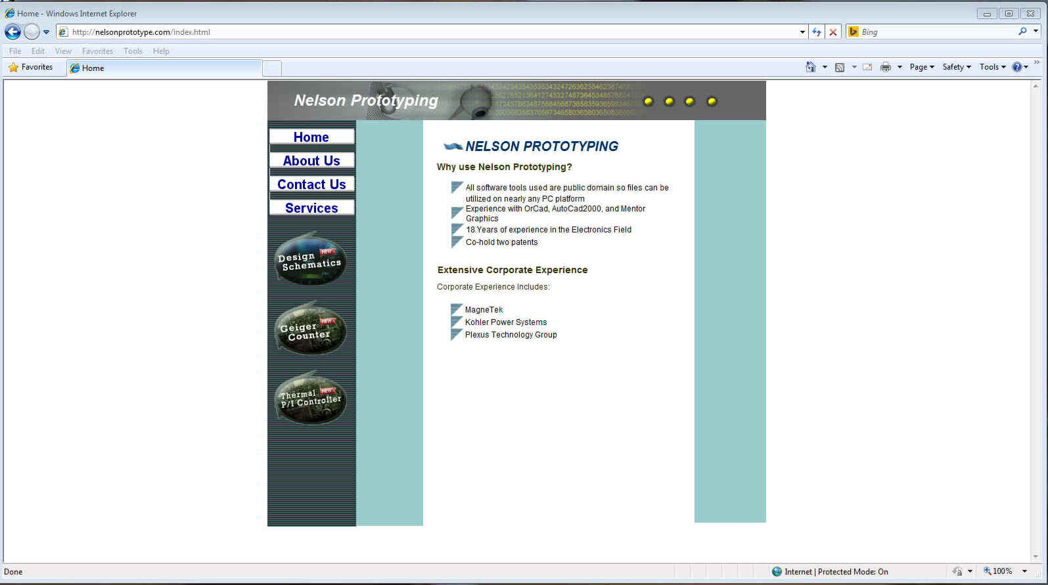
Task: Open the Services page link
Action: (x=311, y=207)
